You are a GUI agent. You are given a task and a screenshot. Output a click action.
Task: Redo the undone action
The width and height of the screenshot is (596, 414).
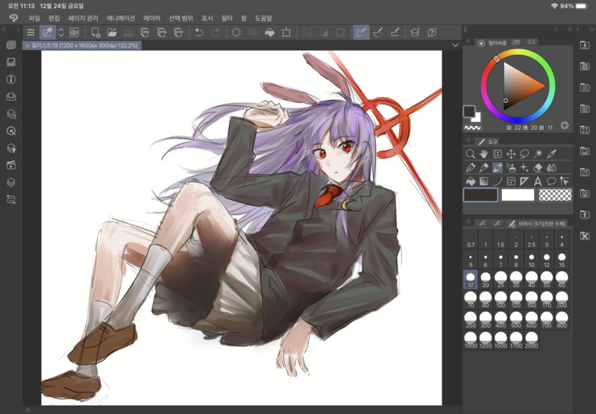(x=216, y=32)
